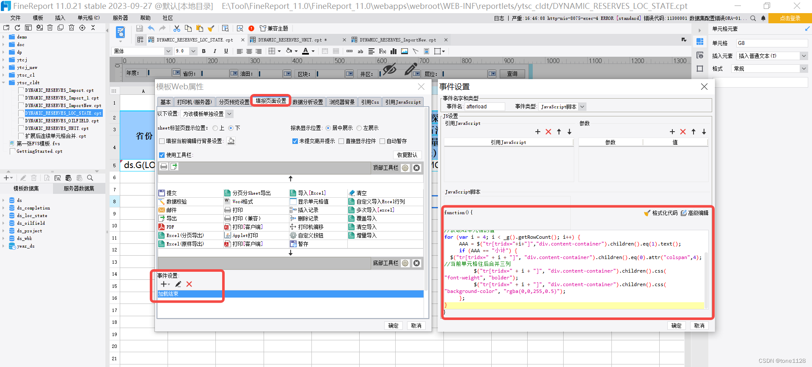
Task: Open the 模板 menu in menu bar
Action: (x=38, y=18)
